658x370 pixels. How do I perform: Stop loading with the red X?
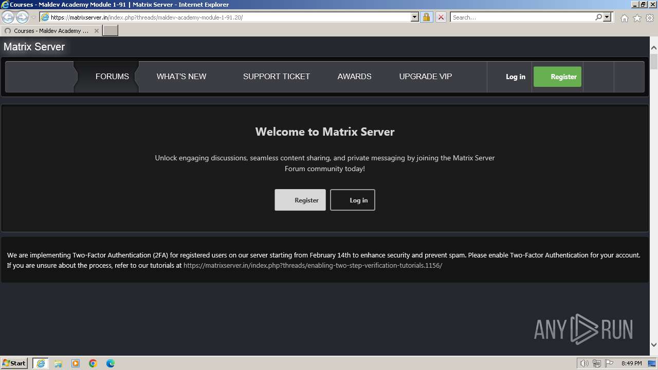(441, 17)
